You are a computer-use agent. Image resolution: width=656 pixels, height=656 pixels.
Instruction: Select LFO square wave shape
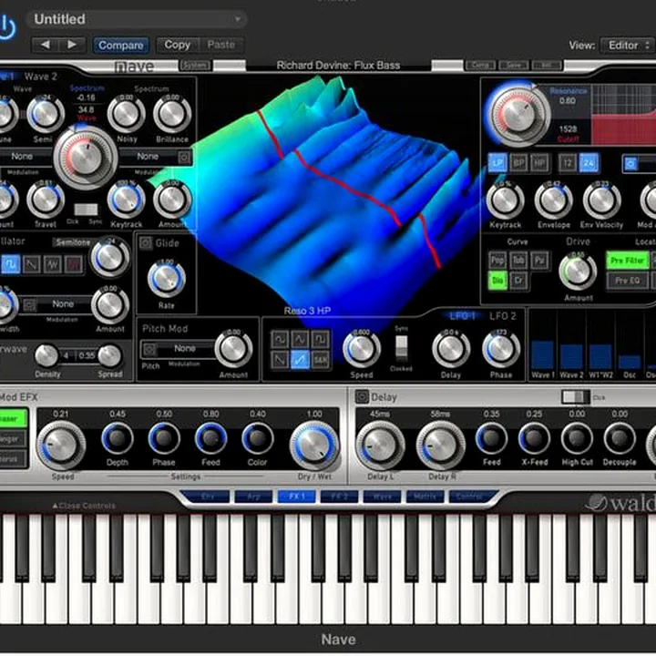tap(321, 339)
